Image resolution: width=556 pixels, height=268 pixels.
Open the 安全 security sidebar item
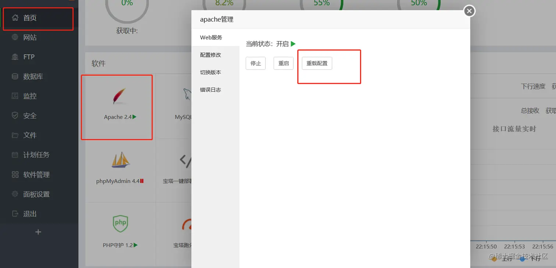click(x=39, y=115)
